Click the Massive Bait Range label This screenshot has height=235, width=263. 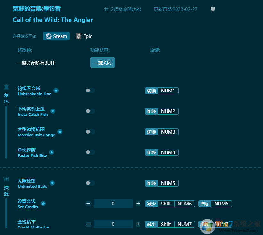37,135
